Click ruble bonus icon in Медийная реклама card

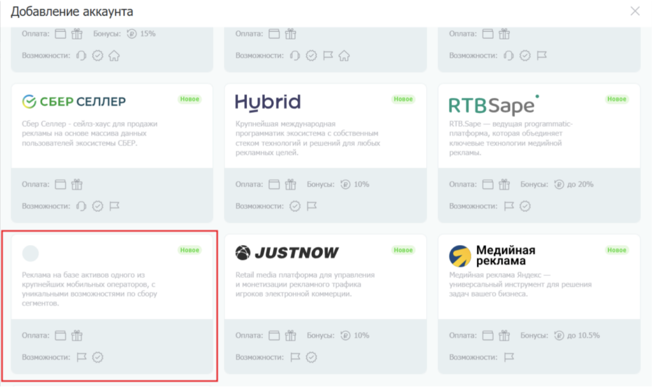click(x=559, y=335)
